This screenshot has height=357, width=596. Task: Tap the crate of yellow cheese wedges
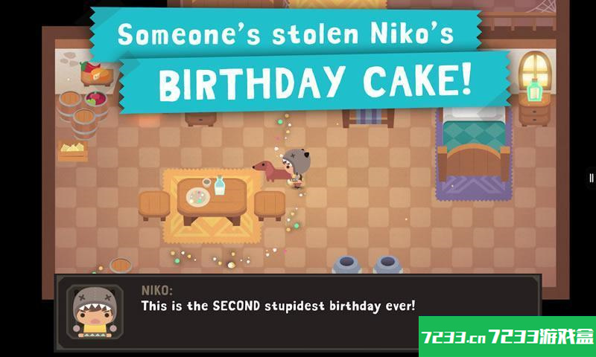72,150
